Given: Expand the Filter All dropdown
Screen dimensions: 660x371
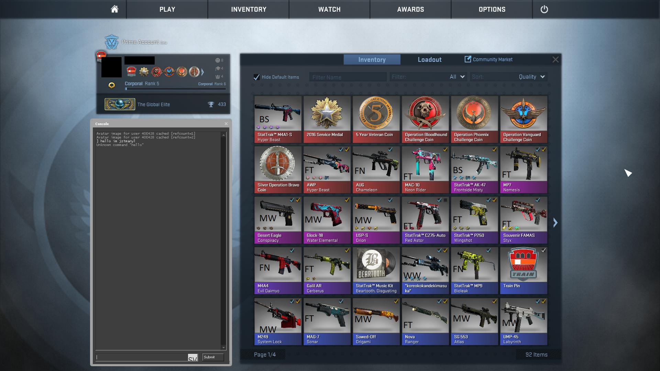Looking at the screenshot, I should [428, 77].
